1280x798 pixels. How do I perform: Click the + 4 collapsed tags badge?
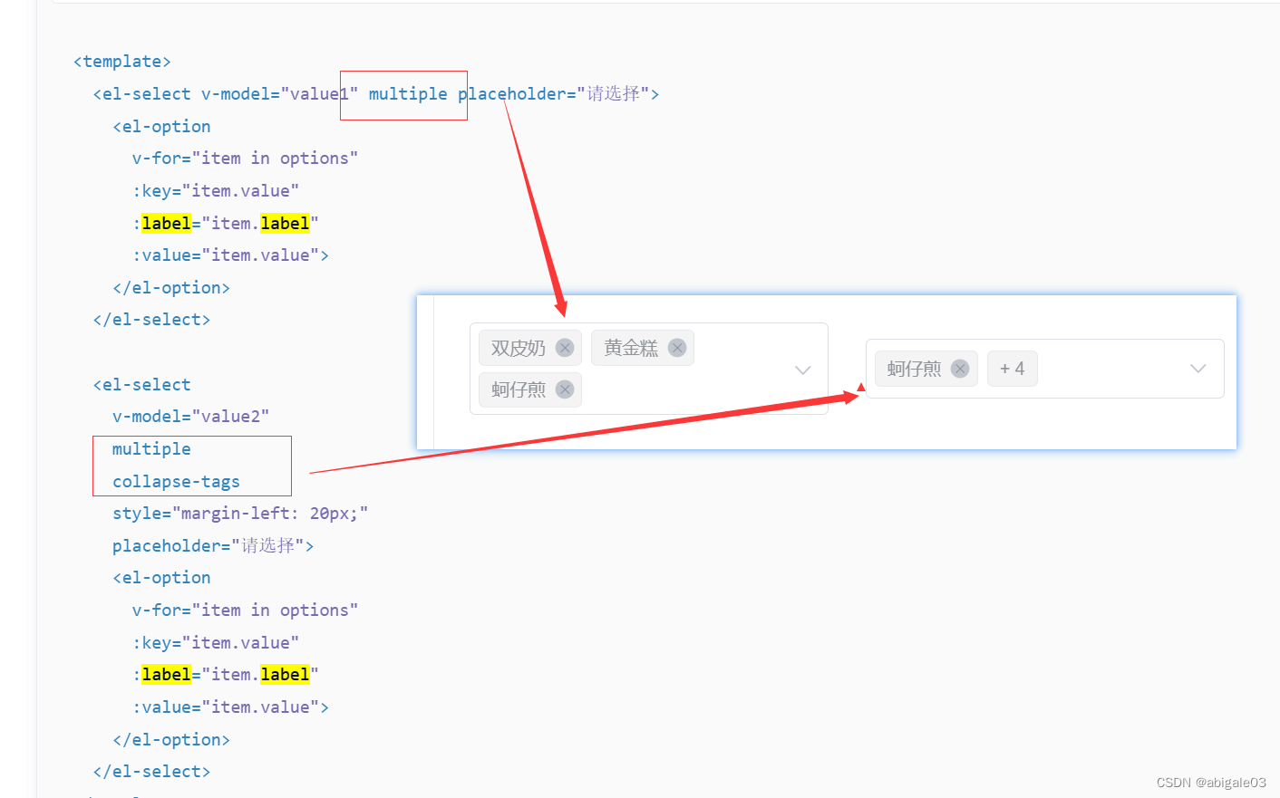[x=1012, y=369]
